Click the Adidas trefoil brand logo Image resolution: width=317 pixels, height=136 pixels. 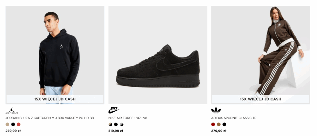(216, 110)
